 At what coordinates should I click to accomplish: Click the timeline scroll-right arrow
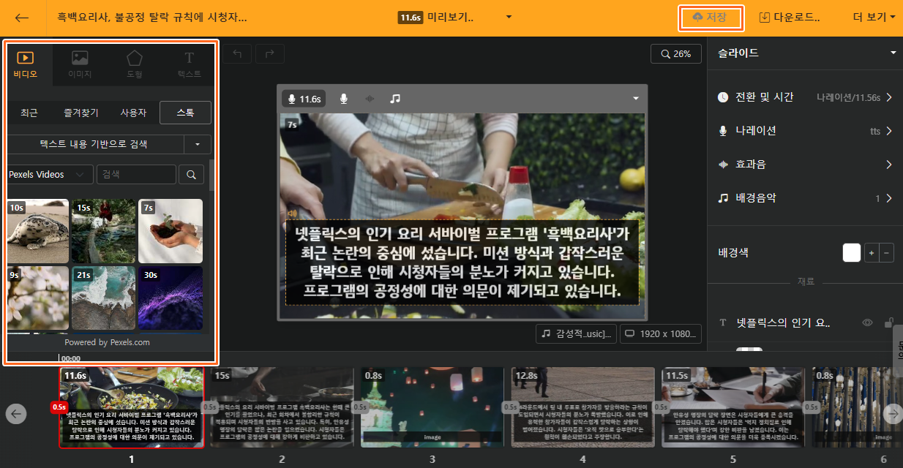[893, 414]
